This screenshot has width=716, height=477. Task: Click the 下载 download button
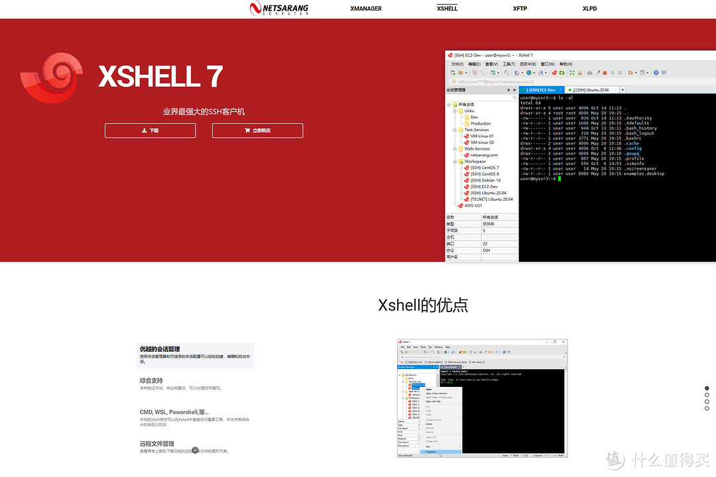[x=150, y=131]
